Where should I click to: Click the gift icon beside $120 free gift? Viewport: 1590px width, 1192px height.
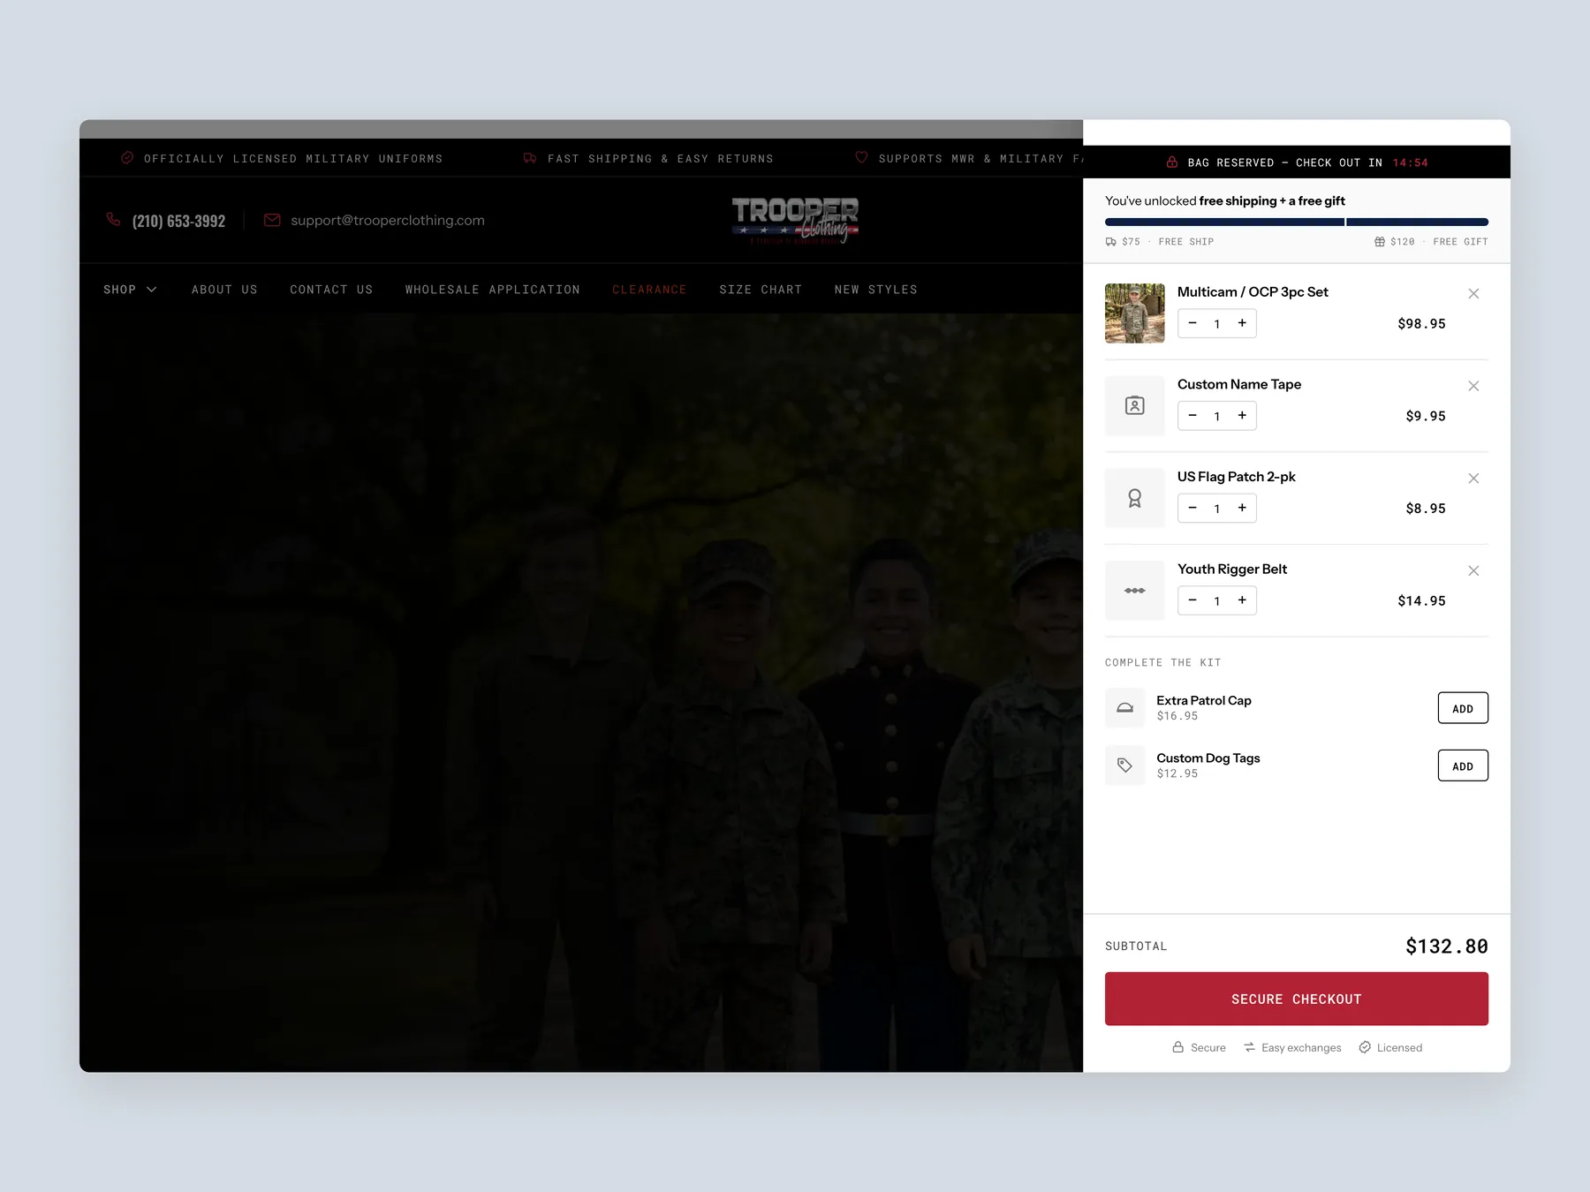[x=1380, y=242]
